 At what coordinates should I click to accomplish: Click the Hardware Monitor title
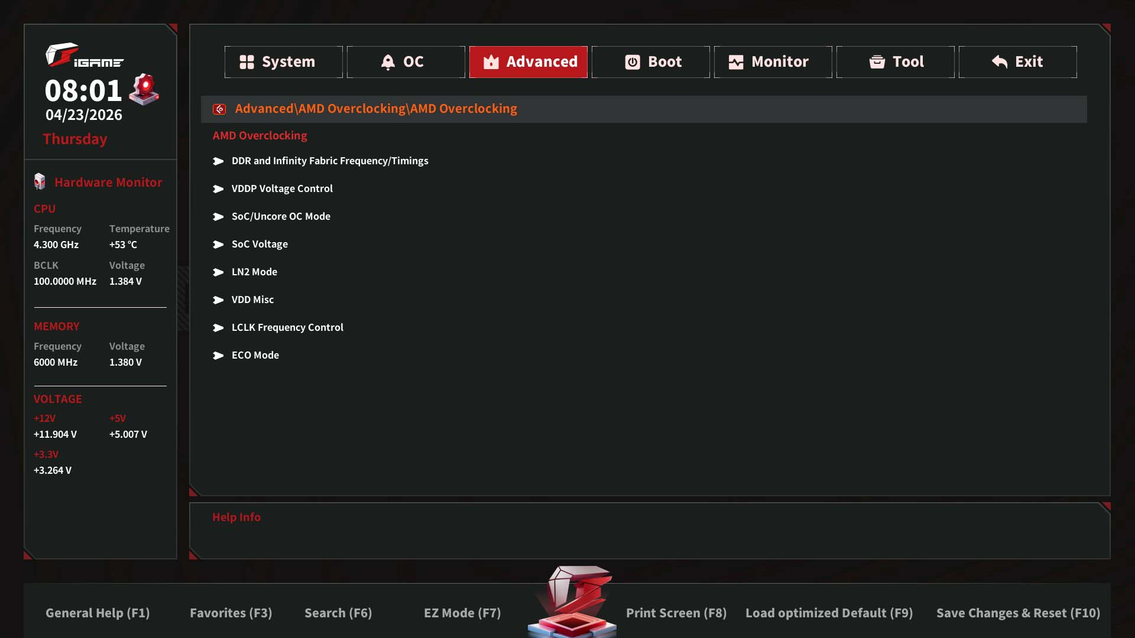pyautogui.click(x=108, y=183)
